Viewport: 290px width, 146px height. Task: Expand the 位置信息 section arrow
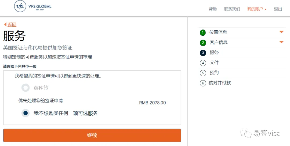tap(281, 32)
